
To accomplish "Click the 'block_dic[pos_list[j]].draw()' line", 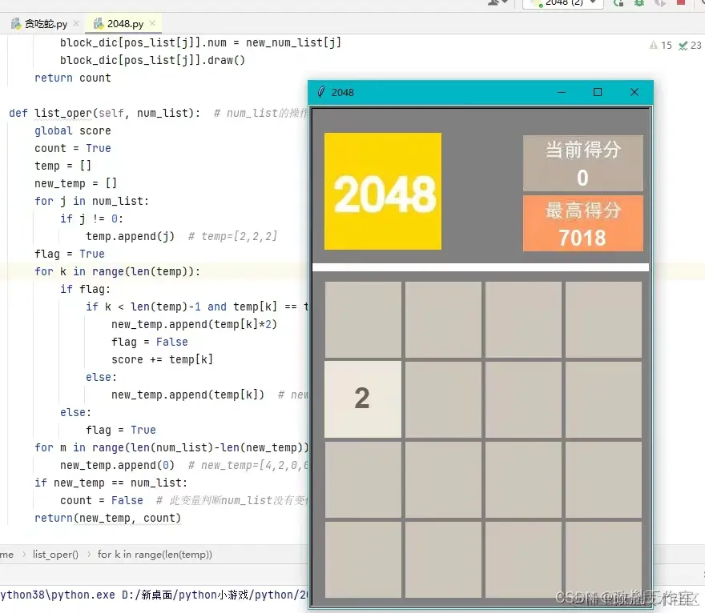I will pos(152,60).
